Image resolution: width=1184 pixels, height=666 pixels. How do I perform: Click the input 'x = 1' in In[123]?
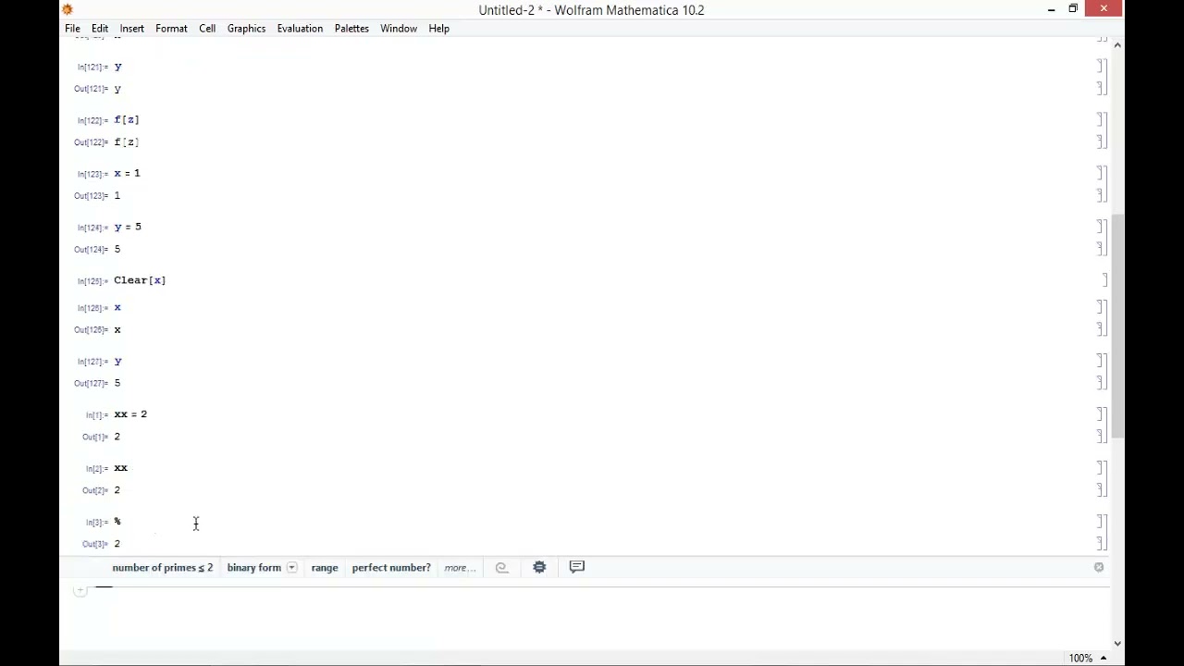pos(127,174)
